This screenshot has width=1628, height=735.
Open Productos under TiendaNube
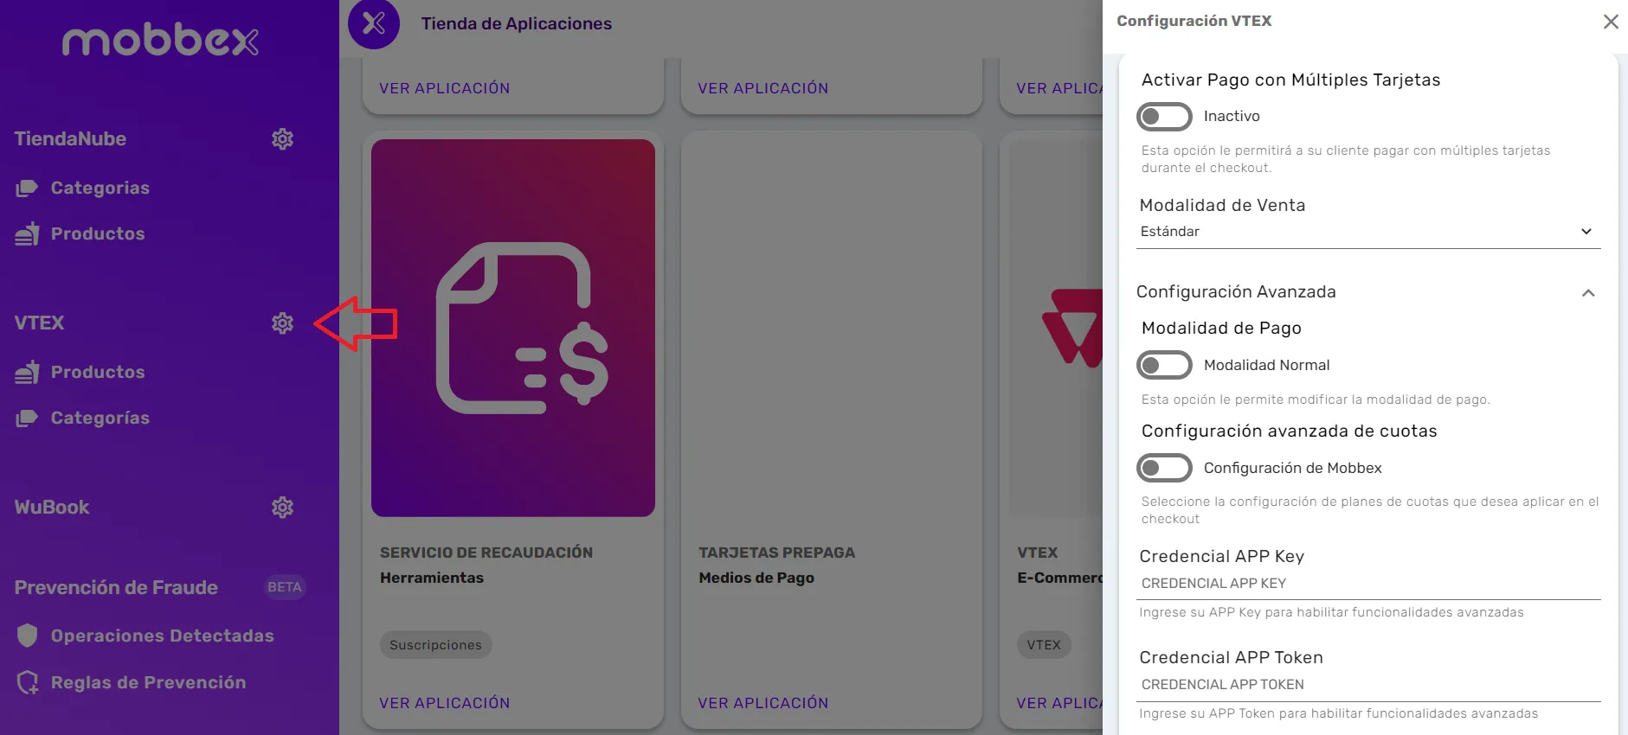tap(98, 233)
